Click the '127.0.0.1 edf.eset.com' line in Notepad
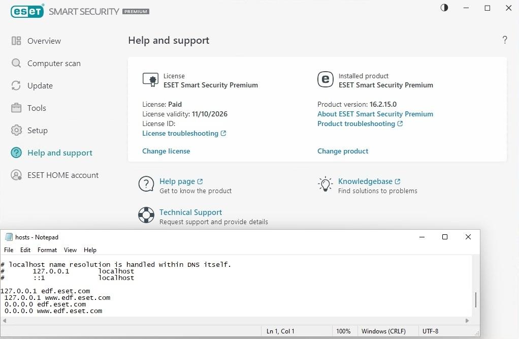 tap(45, 291)
